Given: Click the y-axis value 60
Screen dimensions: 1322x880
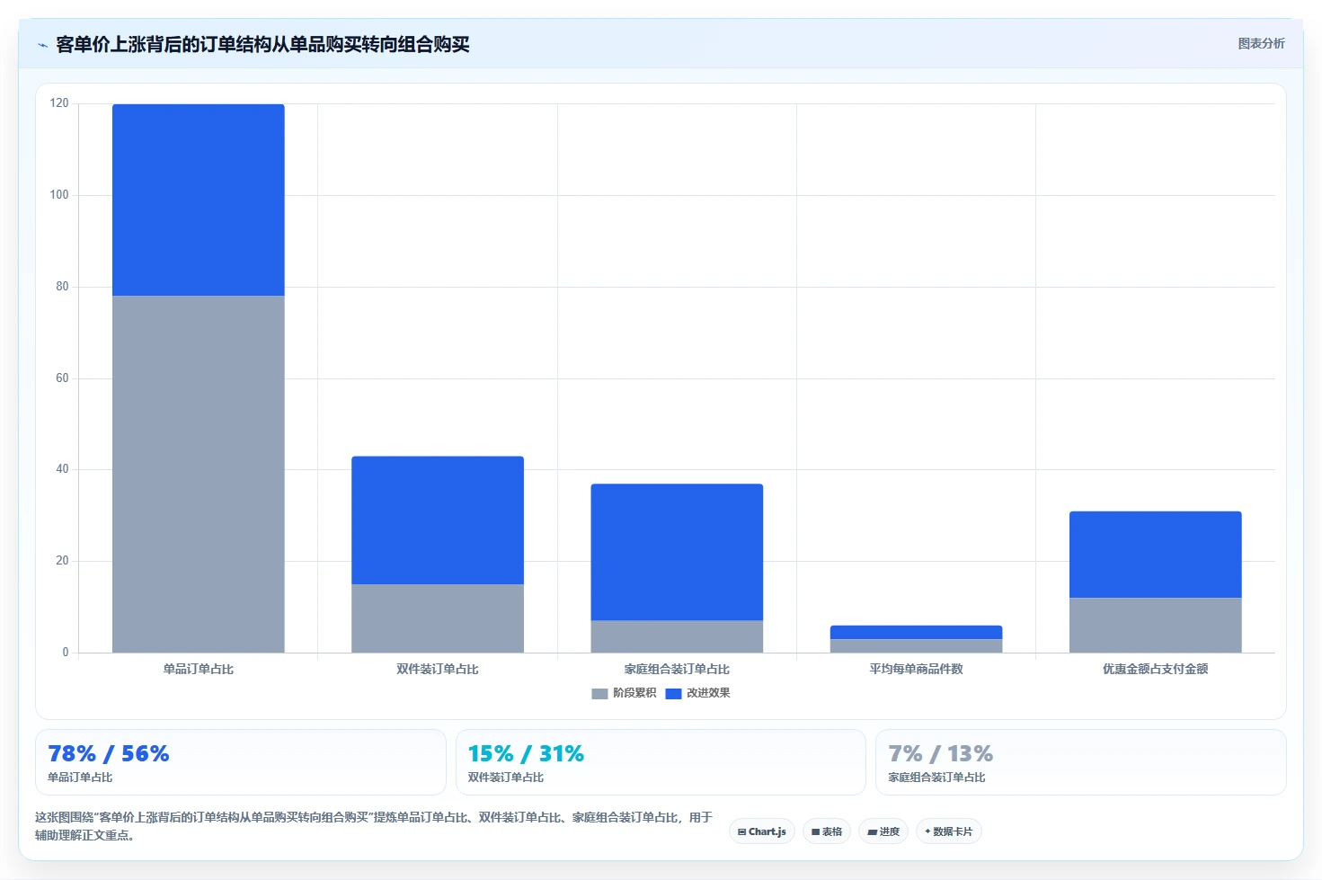Looking at the screenshot, I should 62,378.
